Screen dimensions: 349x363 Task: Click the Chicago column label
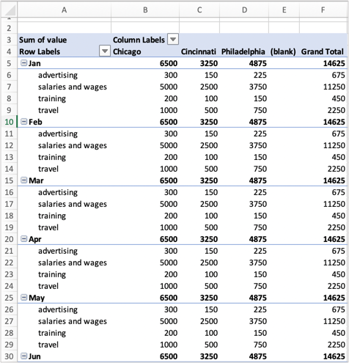click(x=127, y=52)
